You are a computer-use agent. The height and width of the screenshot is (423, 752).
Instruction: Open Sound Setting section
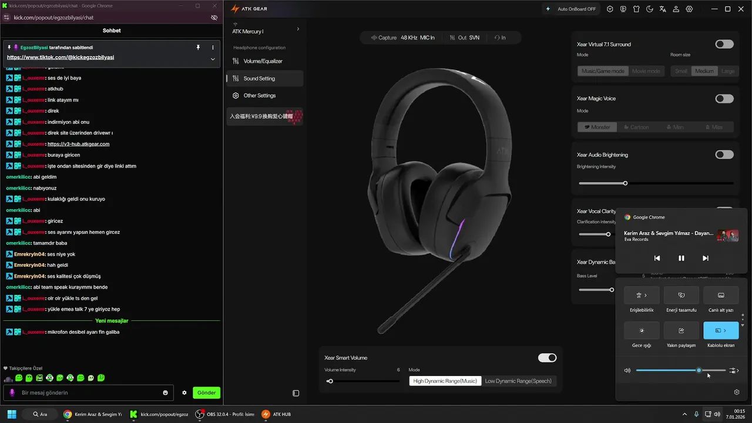(264, 78)
